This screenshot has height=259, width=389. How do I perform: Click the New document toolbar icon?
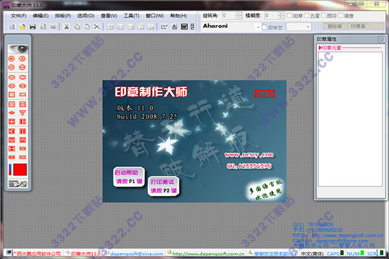point(12,27)
